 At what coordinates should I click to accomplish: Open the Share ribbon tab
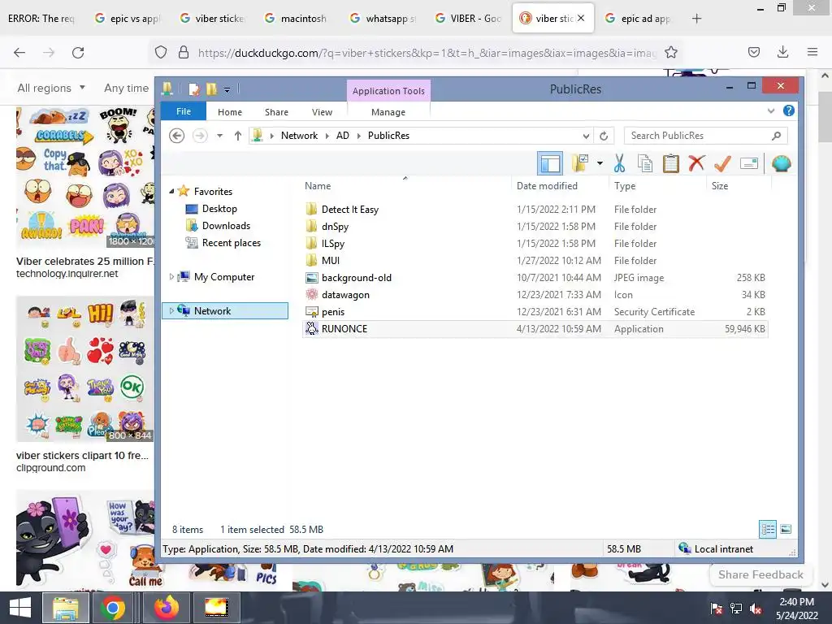276,112
